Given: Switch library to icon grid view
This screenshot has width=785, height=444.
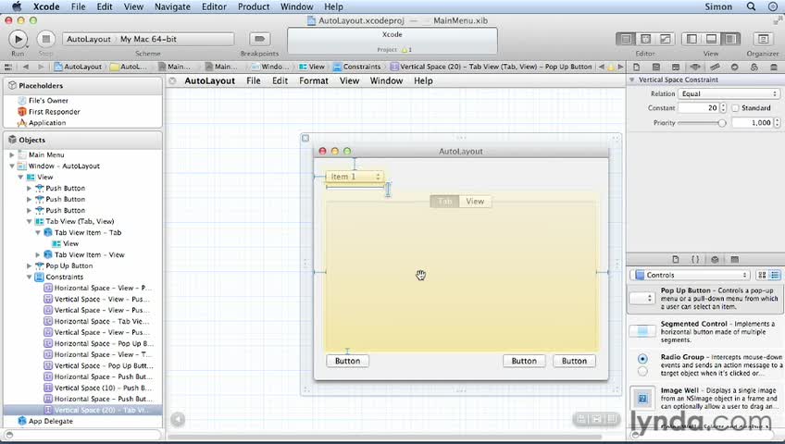Looking at the screenshot, I should click(x=762, y=275).
